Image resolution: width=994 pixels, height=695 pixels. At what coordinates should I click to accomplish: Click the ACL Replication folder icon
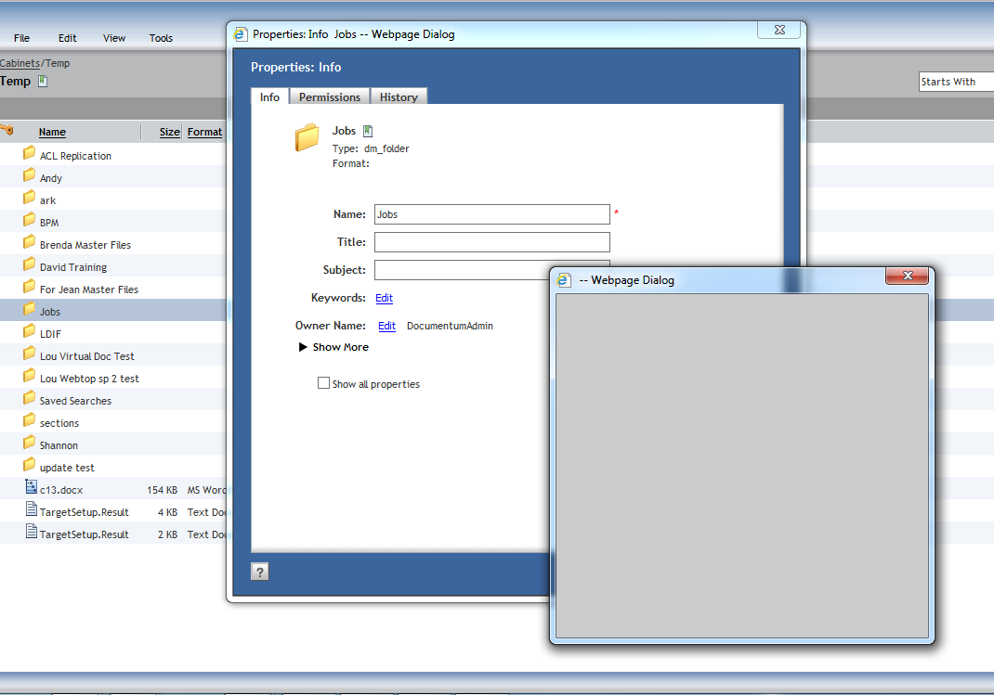pos(29,153)
